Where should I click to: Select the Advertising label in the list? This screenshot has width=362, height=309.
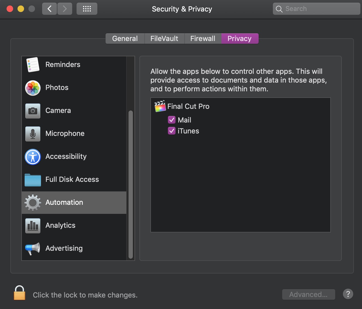pyautogui.click(x=64, y=248)
